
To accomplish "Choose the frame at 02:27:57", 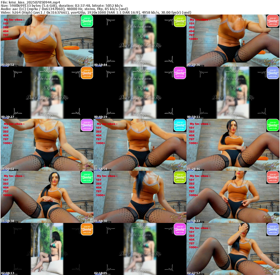I will [x=233, y=249].
